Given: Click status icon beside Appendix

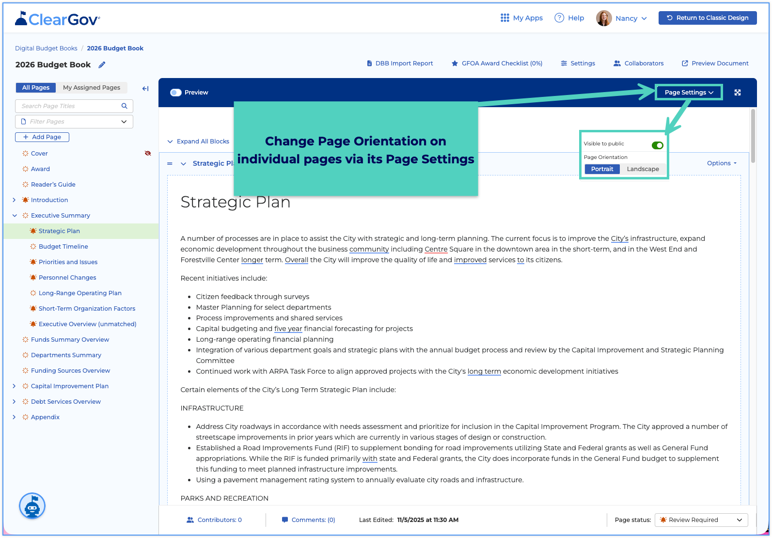Looking at the screenshot, I should tap(25, 417).
